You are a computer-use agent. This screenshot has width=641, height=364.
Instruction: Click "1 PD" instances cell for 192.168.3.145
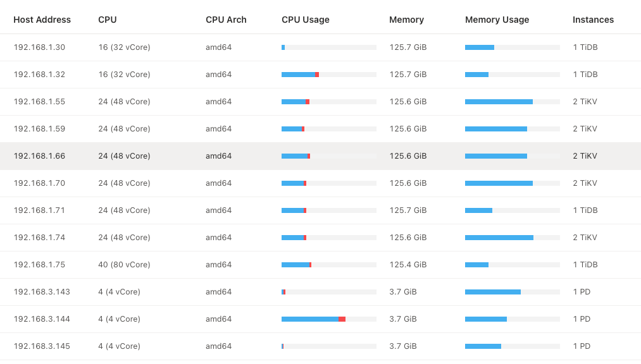pos(582,346)
